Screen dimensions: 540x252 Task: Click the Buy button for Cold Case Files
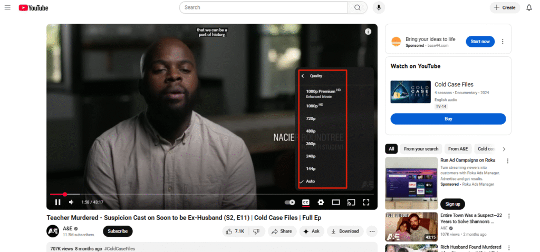(x=448, y=119)
